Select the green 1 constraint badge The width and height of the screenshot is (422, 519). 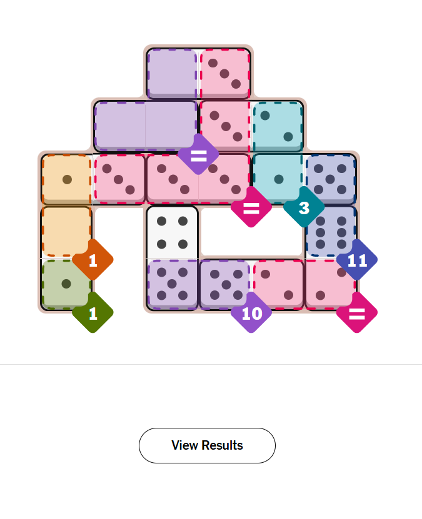click(x=93, y=312)
